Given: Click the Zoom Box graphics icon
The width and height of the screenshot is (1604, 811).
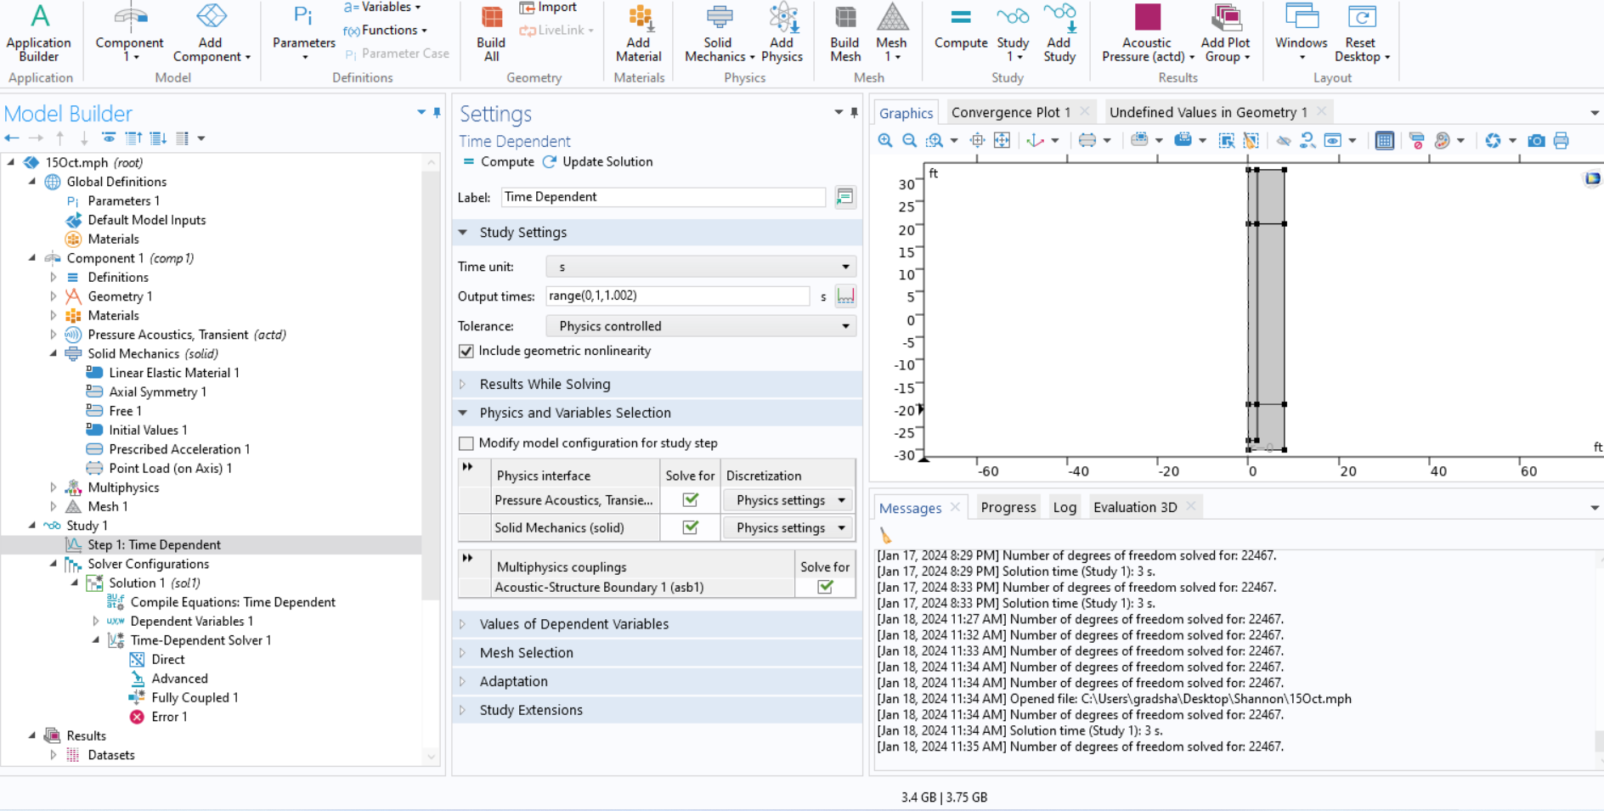Looking at the screenshot, I should (935, 141).
